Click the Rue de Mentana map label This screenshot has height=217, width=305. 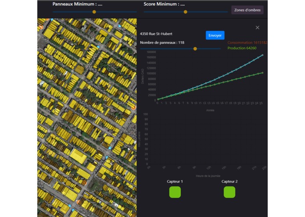(95, 87)
